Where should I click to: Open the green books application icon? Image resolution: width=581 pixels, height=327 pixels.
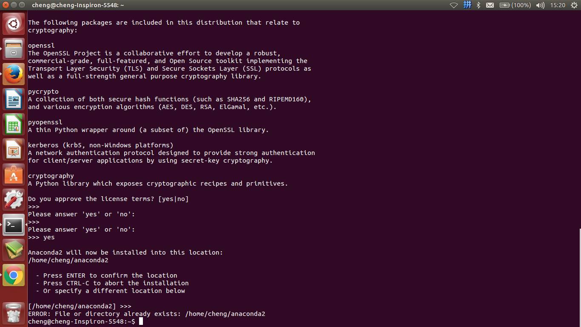(x=14, y=250)
